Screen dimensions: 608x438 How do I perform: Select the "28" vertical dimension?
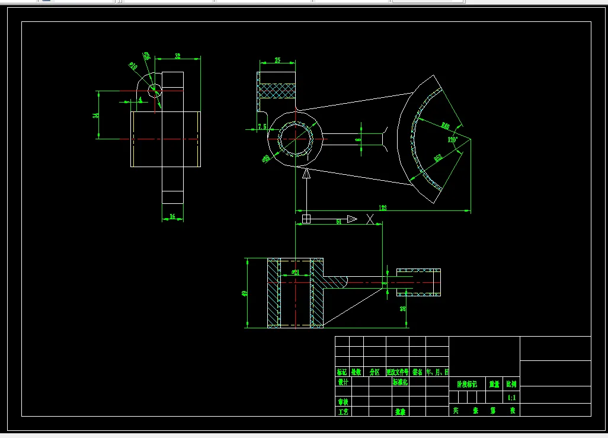(404, 309)
